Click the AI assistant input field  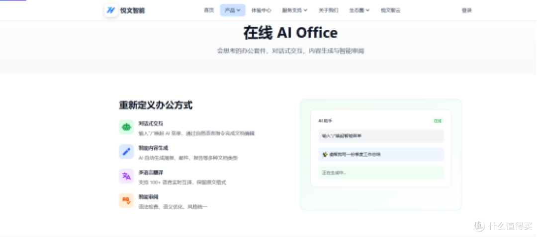pyautogui.click(x=381, y=136)
